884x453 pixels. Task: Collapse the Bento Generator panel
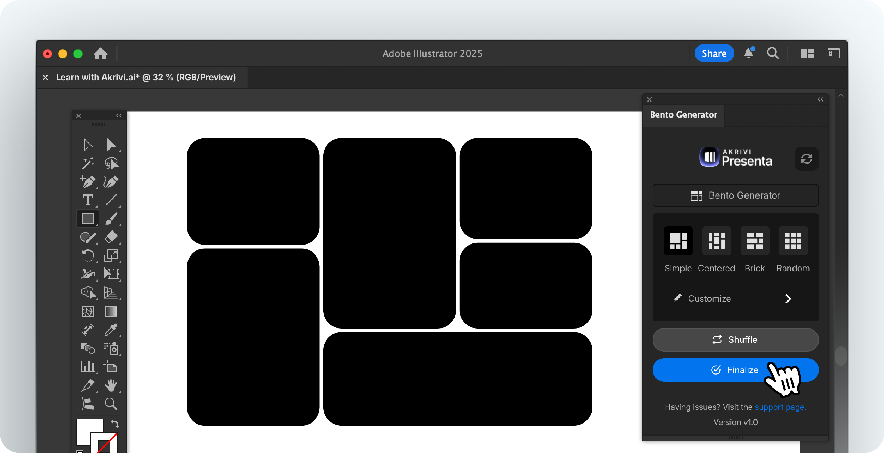tap(821, 99)
